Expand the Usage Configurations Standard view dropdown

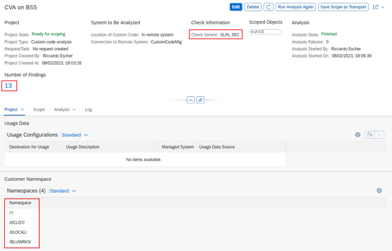[x=75, y=135]
